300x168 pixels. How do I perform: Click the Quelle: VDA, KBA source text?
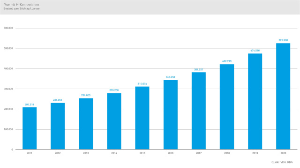pos(282,162)
